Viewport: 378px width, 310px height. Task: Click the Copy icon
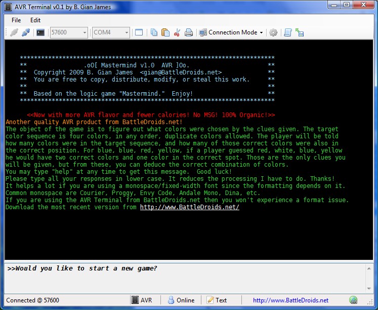click(154, 32)
